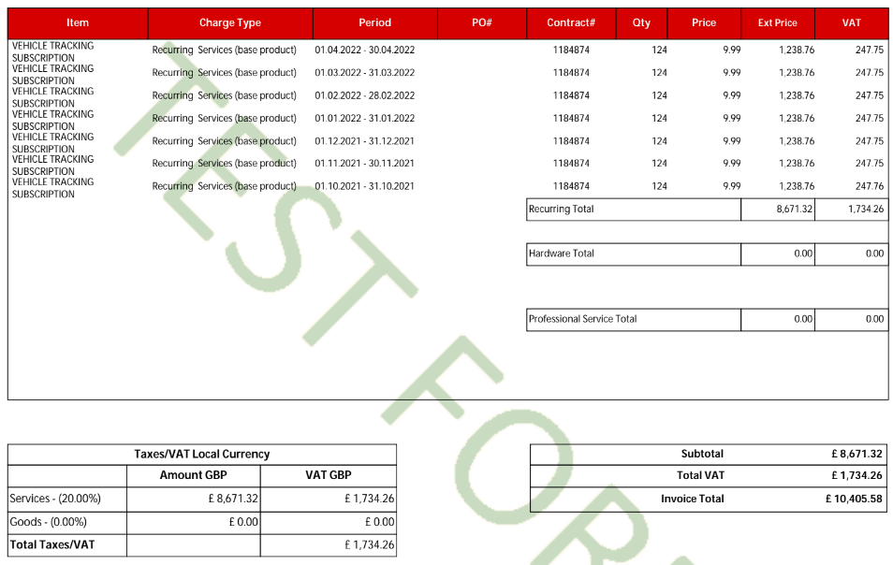This screenshot has height=565, width=893.
Task: Click the Invoice Total label
Action: tap(693, 499)
